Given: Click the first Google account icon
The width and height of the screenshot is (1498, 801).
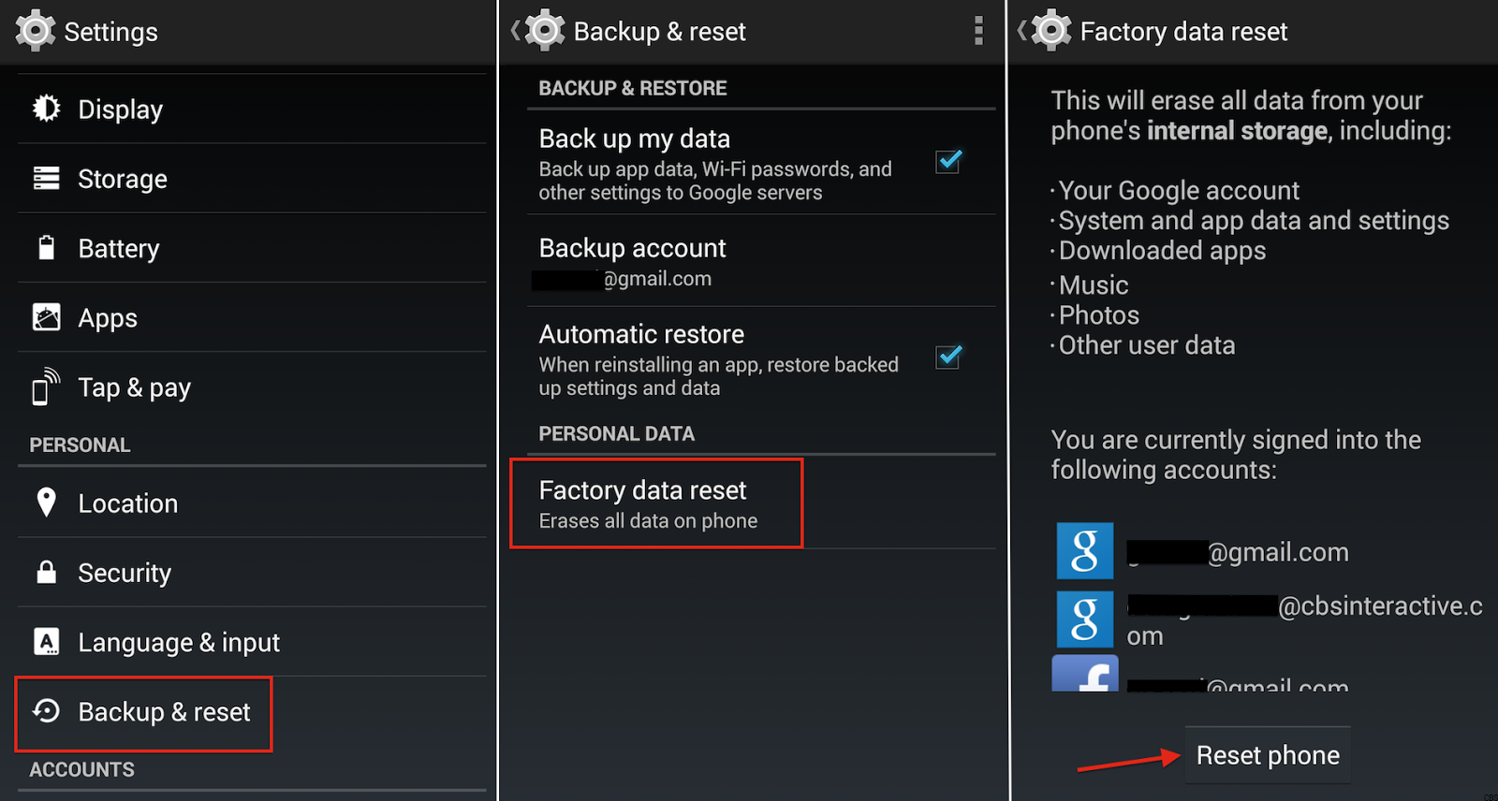Looking at the screenshot, I should (1084, 551).
